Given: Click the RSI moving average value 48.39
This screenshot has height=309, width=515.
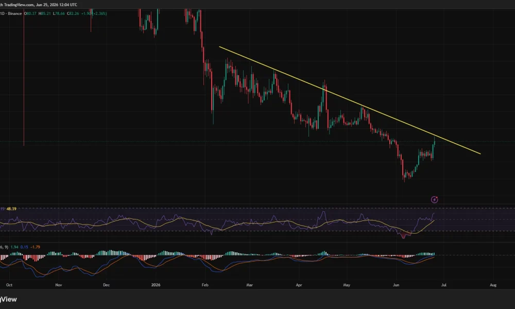Looking at the screenshot, I should pyautogui.click(x=11, y=209).
